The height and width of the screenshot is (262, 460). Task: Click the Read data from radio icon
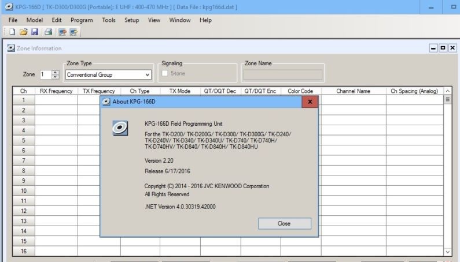pyautogui.click(x=62, y=32)
